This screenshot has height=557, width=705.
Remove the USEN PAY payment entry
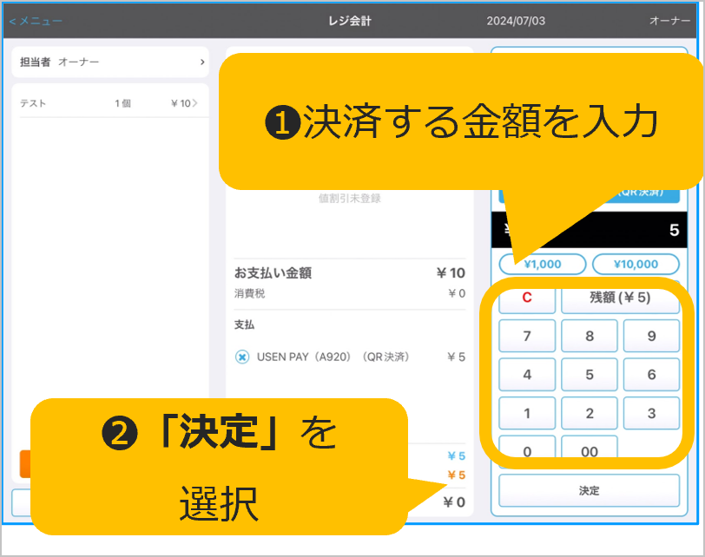pyautogui.click(x=242, y=357)
